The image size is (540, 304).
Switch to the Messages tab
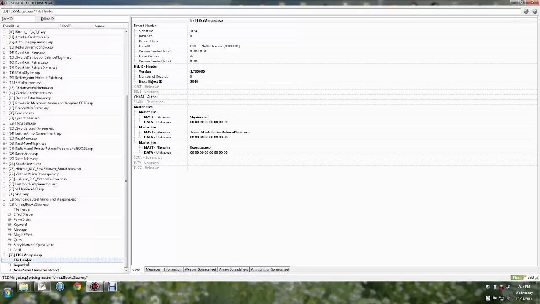(x=153, y=269)
